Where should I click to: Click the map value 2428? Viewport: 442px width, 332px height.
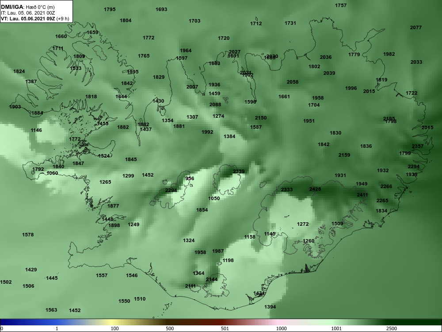315,189
